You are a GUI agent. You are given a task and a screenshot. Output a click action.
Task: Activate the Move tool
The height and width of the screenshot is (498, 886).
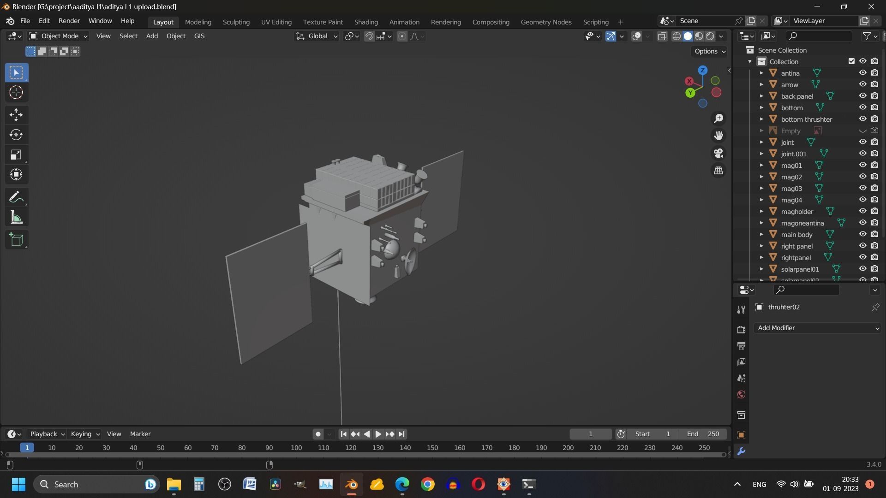(x=16, y=115)
